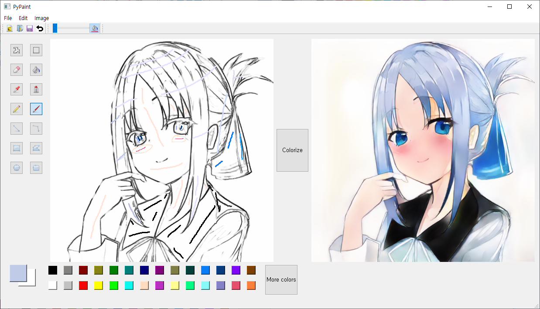Select the peach skin-tone swatch
The height and width of the screenshot is (309, 540).
click(x=144, y=285)
